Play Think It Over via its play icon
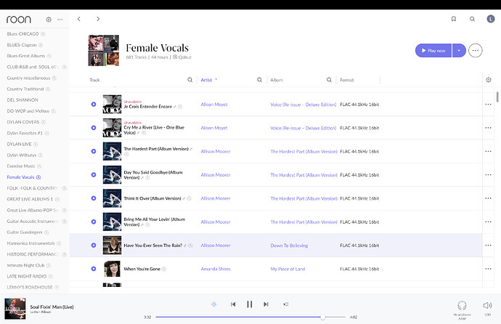 click(x=94, y=198)
